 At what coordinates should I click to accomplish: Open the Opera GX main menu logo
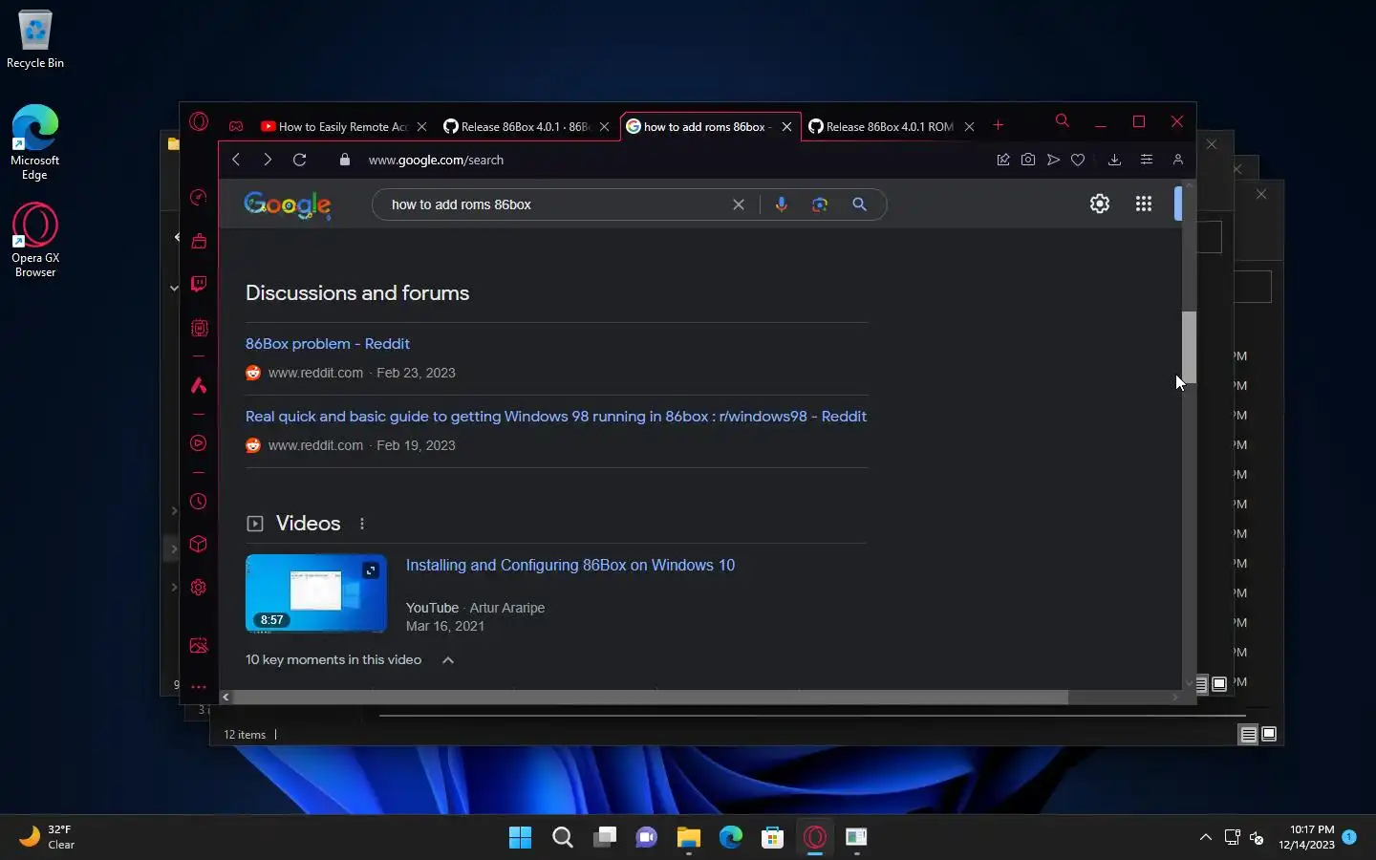click(199, 121)
